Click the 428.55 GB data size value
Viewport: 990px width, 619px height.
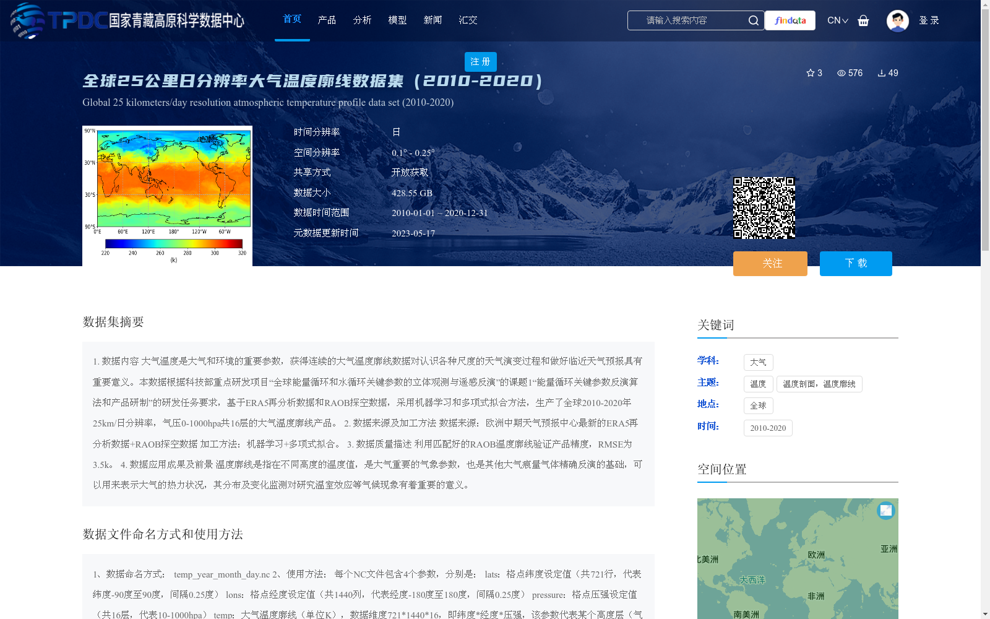click(412, 193)
